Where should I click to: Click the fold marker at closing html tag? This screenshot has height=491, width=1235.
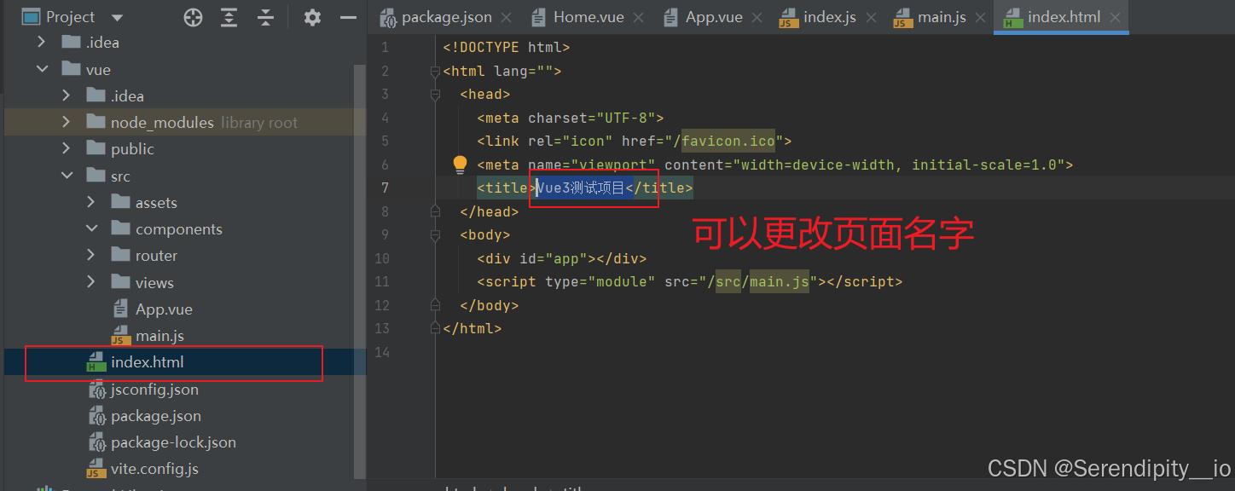(436, 328)
